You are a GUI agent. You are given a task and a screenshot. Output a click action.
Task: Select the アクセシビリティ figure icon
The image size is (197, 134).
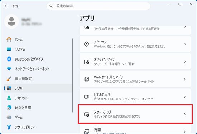coord(9,127)
